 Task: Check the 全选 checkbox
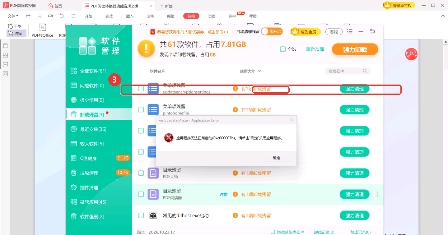coord(283,49)
